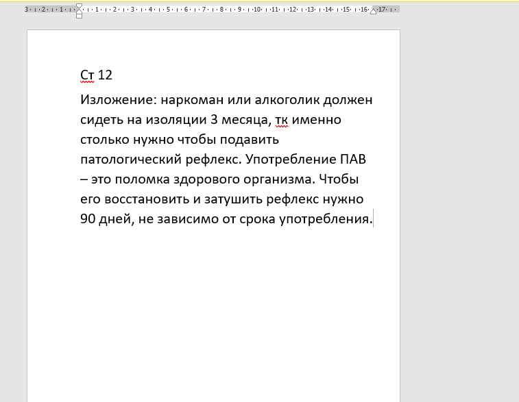This screenshot has height=402, width=519.
Task: Click the 5 mark on horizontal ruler
Action: tap(168, 10)
